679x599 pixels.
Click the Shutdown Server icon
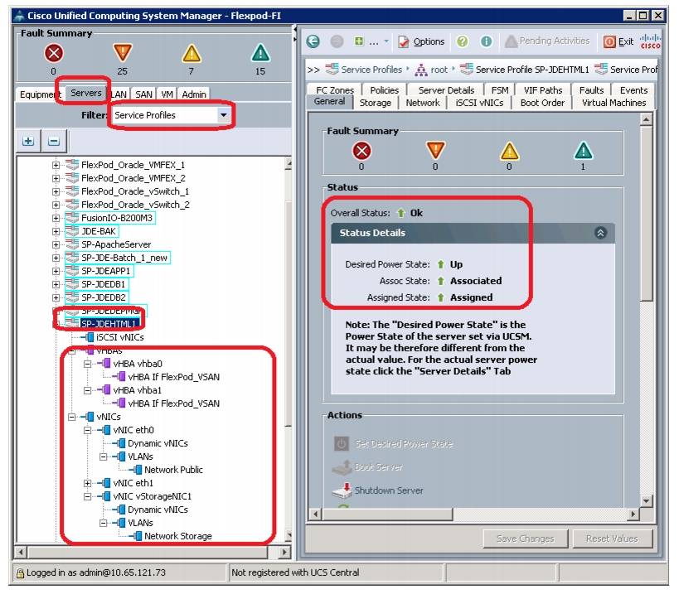click(342, 490)
